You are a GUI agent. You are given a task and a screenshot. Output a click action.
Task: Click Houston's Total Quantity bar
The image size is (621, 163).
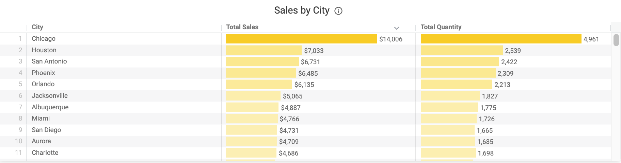(x=462, y=50)
